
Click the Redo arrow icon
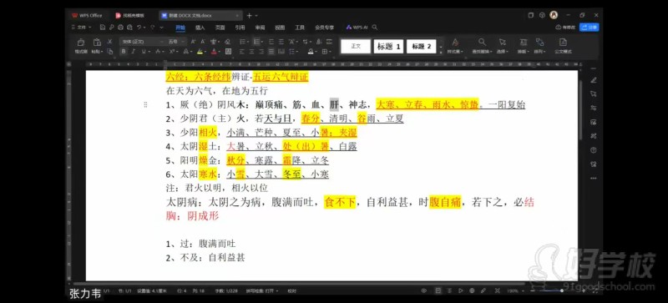153,28
